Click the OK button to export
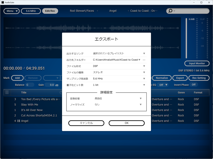Viewport: 213px width, 159px height. coord(126,123)
